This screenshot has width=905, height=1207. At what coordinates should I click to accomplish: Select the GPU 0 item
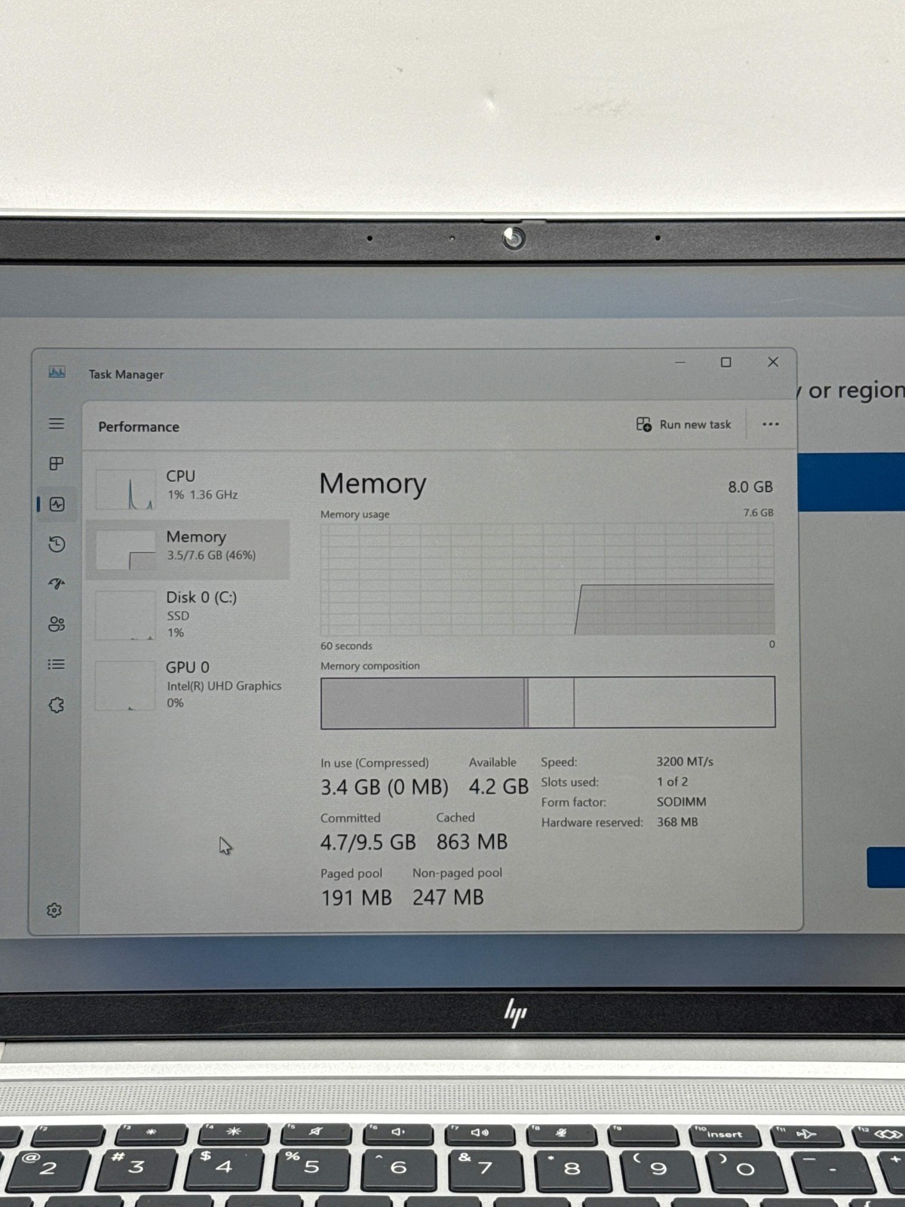pyautogui.click(x=188, y=685)
